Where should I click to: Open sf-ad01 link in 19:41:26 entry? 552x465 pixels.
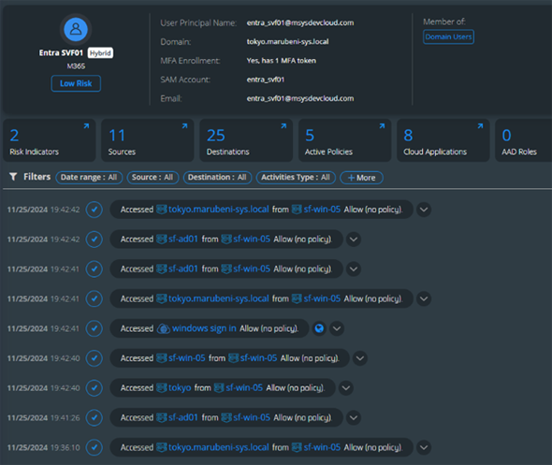(183, 417)
